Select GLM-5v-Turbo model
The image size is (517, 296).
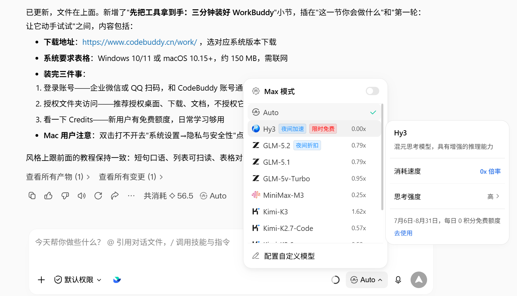point(314,178)
